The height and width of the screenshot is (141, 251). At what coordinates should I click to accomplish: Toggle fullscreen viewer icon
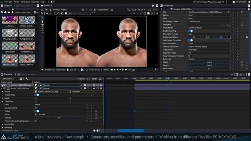click(x=149, y=9)
